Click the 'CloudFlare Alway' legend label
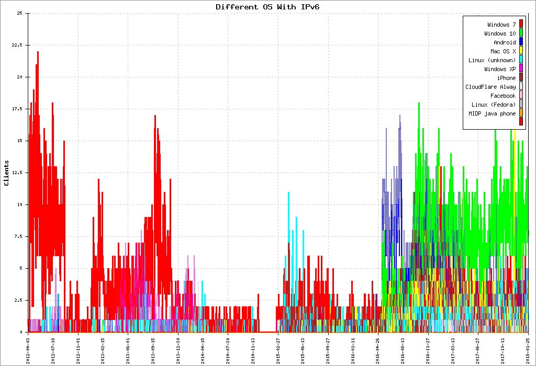 pos(490,87)
